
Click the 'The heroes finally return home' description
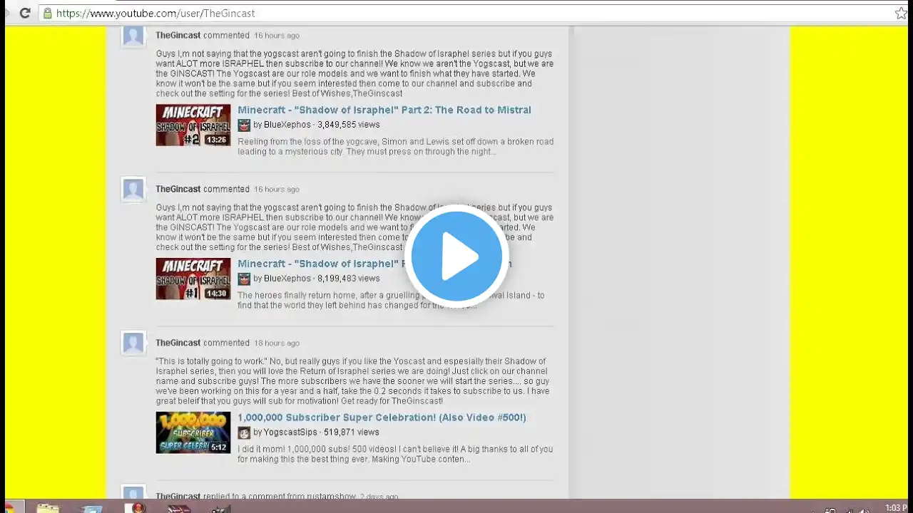tap(391, 301)
